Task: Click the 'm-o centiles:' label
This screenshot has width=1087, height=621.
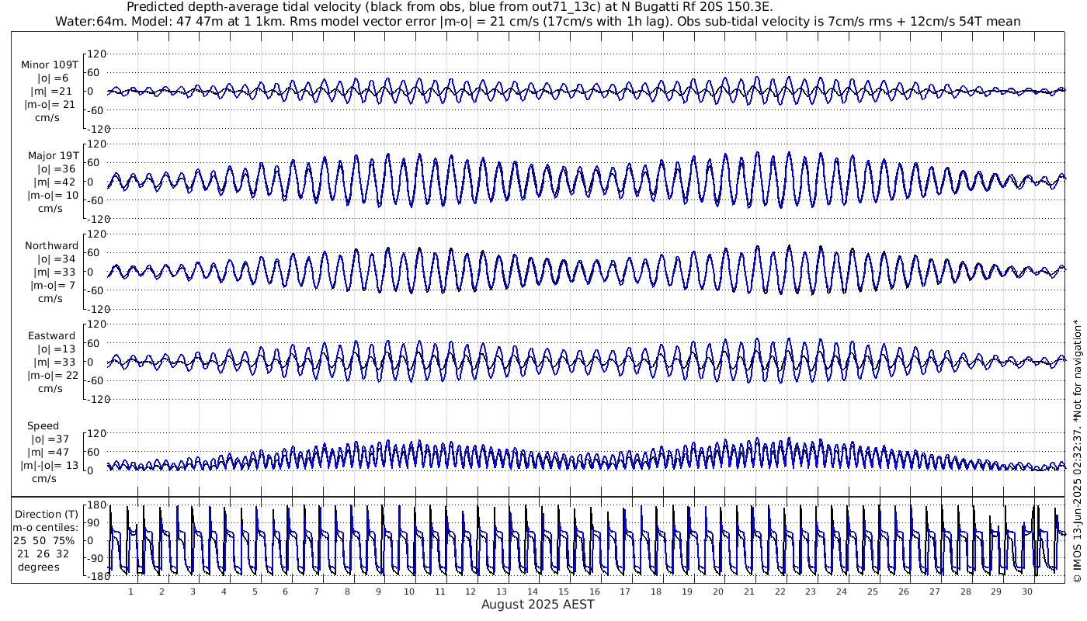Action: pos(45,527)
